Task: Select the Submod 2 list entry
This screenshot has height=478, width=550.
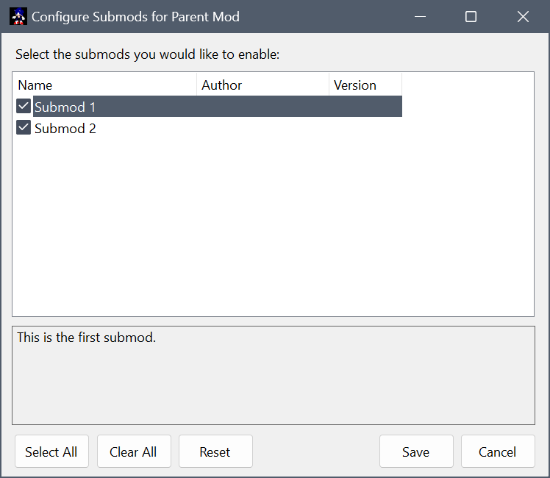Action: coord(65,129)
